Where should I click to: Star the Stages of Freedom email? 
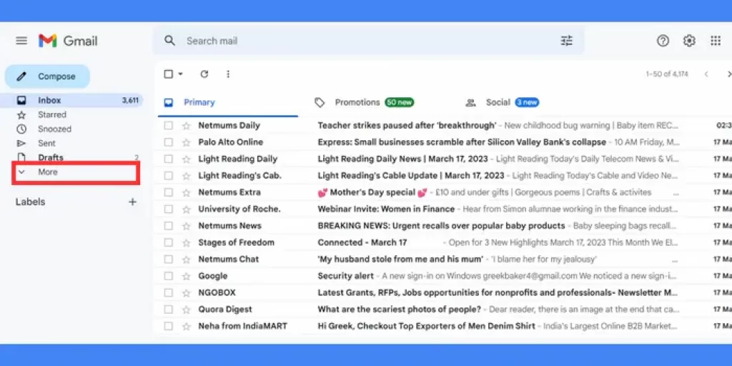187,243
